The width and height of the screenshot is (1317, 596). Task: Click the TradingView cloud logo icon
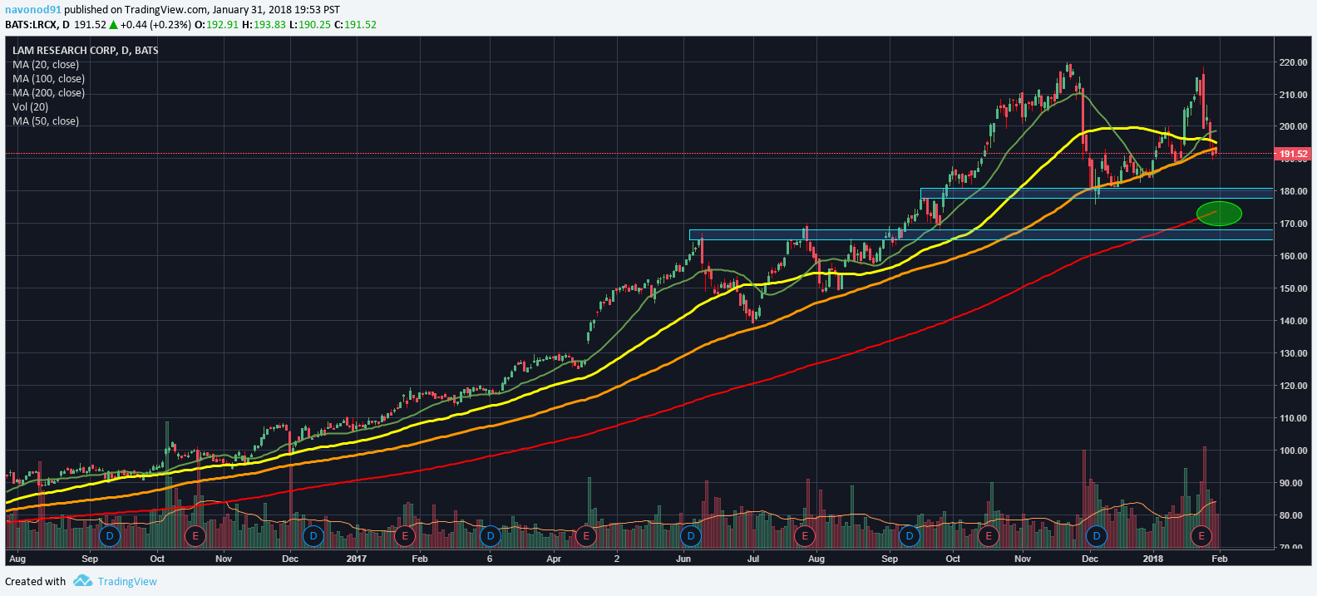tap(82, 581)
